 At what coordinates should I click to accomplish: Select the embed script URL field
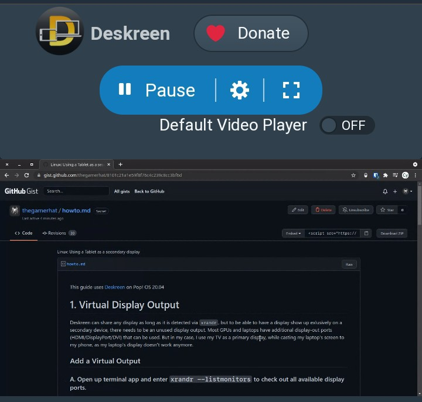(332, 233)
